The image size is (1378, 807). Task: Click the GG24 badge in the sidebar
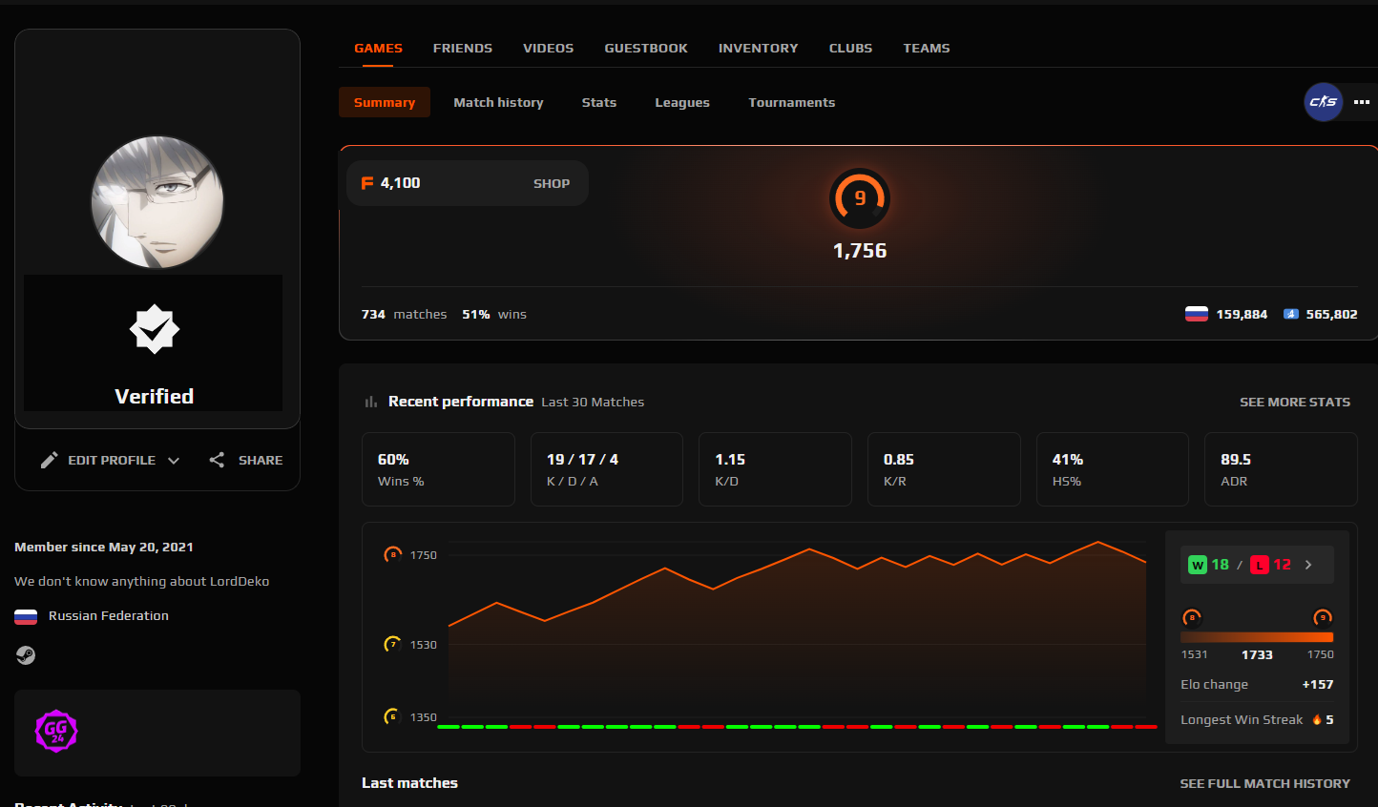[x=55, y=732]
